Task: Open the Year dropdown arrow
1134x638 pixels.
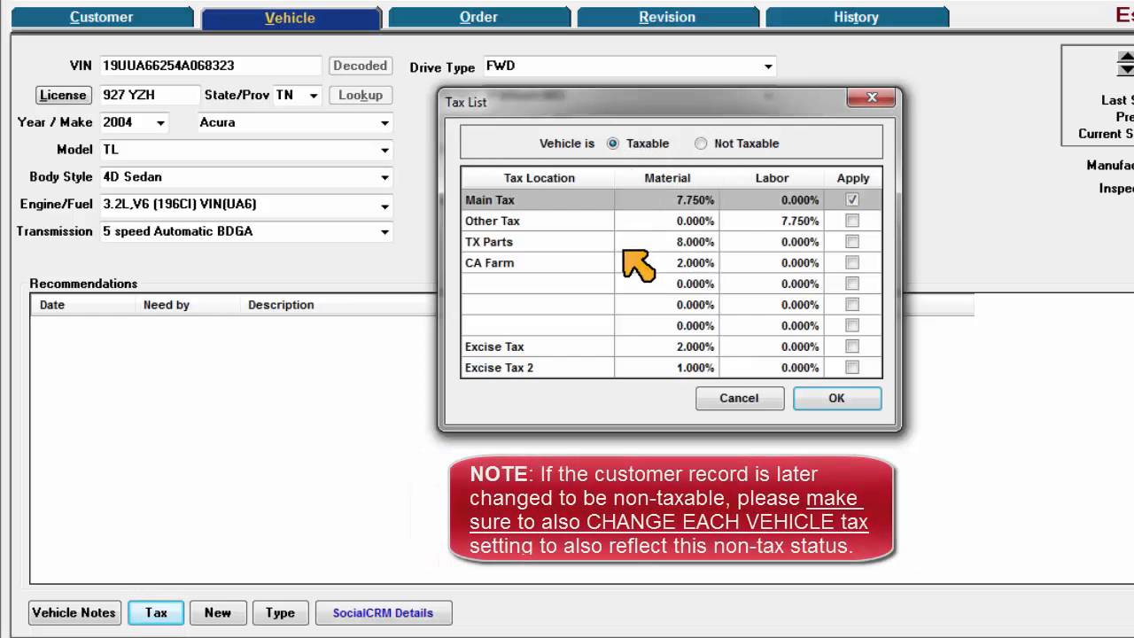Action: pyautogui.click(x=160, y=123)
